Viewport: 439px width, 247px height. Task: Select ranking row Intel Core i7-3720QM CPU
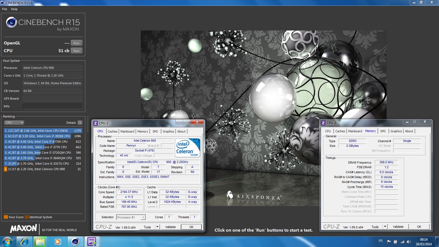point(43,153)
